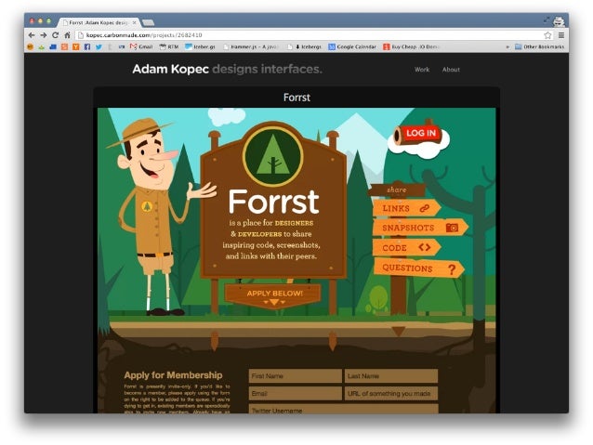Click the LINKS signpost arrow
Image resolution: width=593 pixels, height=445 pixels.
[x=406, y=208]
